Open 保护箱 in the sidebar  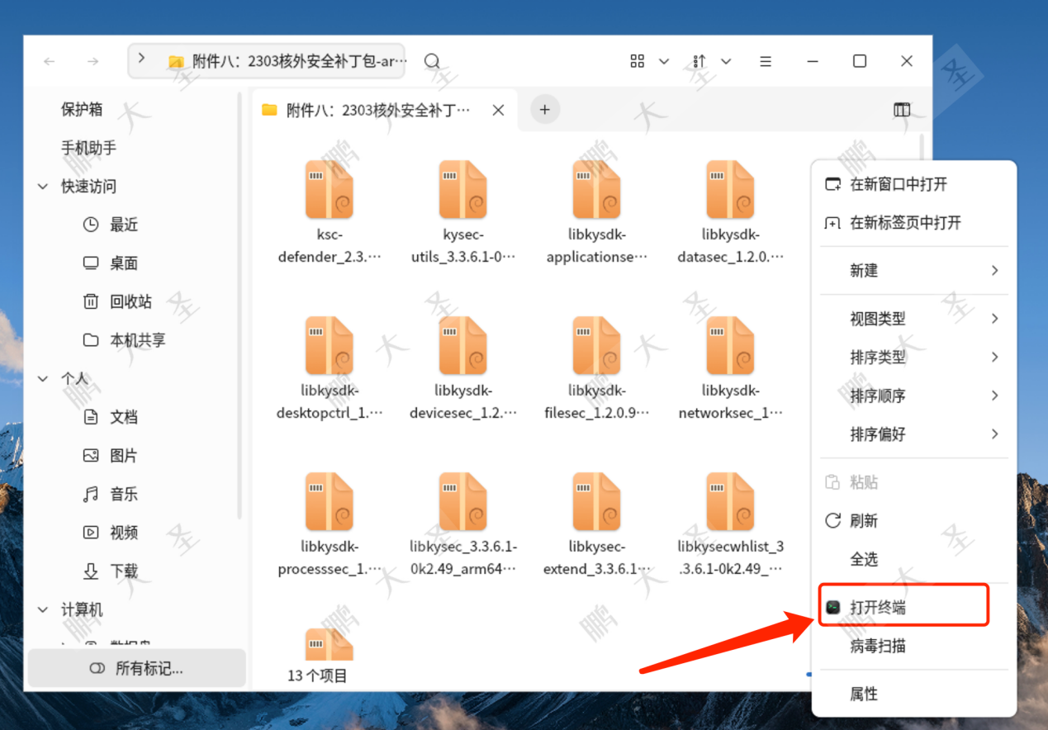click(x=82, y=109)
